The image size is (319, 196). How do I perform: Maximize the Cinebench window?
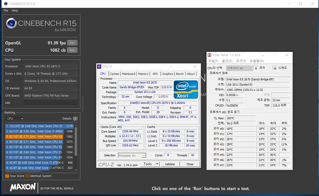tap(300, 4)
